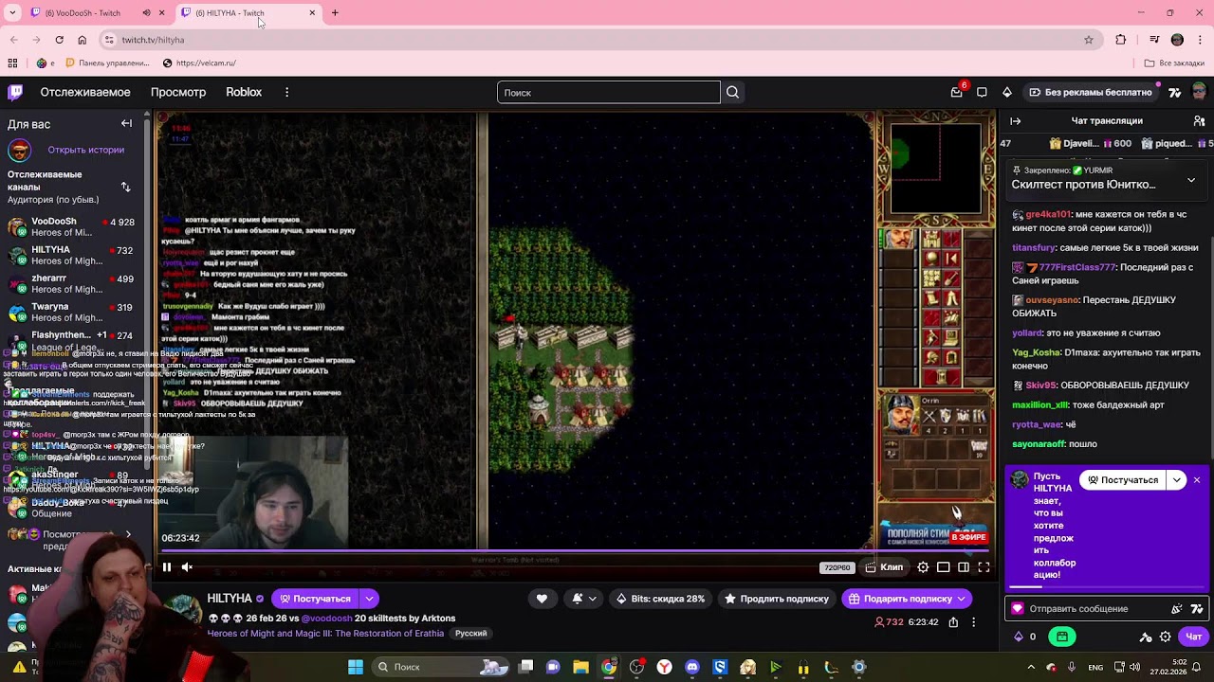The image size is (1214, 682).
Task: Open the Heroes of Might and Magic III category link
Action: 325,634
